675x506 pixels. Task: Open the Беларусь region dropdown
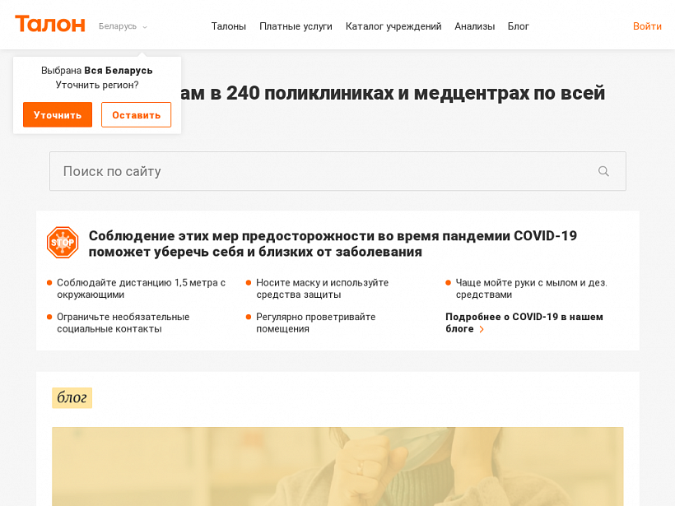[x=123, y=26]
